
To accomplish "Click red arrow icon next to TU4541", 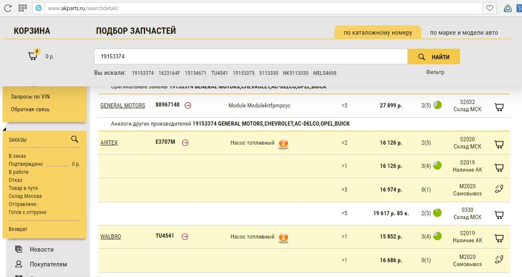I will click(x=185, y=236).
